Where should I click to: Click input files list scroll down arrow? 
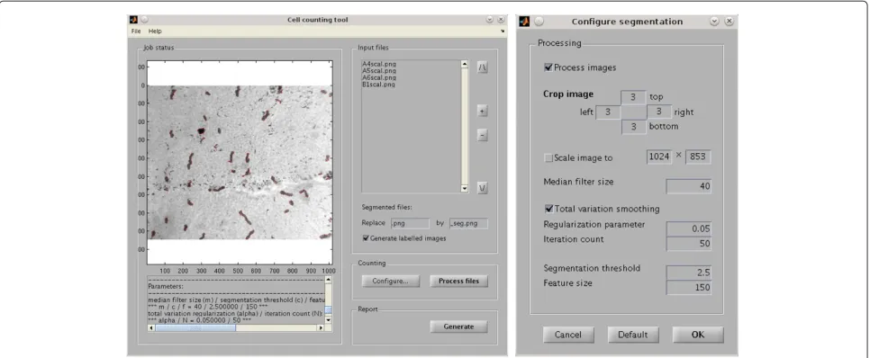coord(465,189)
